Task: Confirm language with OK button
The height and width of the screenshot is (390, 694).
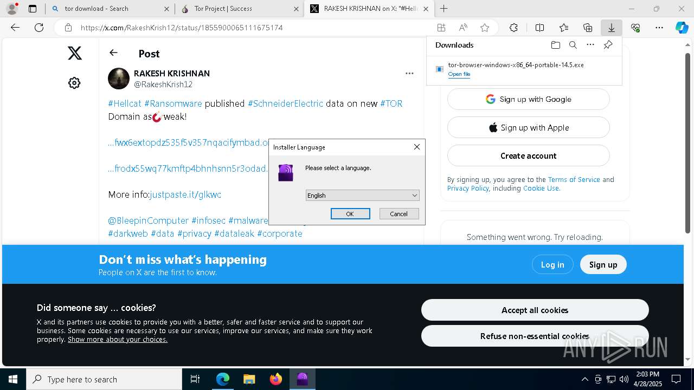Action: pyautogui.click(x=350, y=214)
